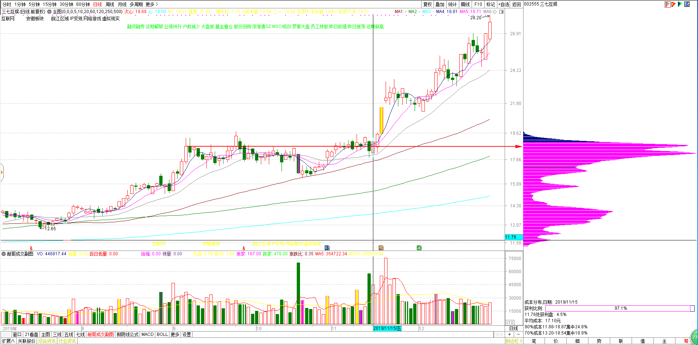
Task: Click the X10 volume scale box
Action: click(x=510, y=323)
